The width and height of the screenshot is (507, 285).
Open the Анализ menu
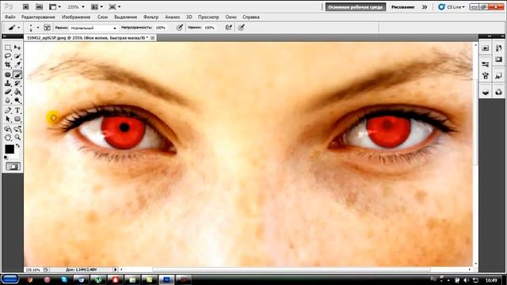click(x=173, y=17)
